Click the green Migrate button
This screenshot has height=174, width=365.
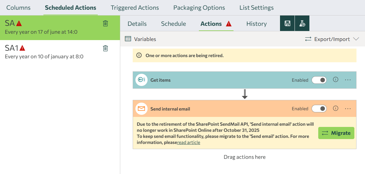336,133
